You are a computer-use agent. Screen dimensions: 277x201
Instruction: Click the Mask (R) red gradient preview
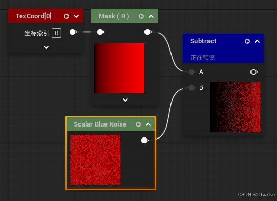click(119, 68)
